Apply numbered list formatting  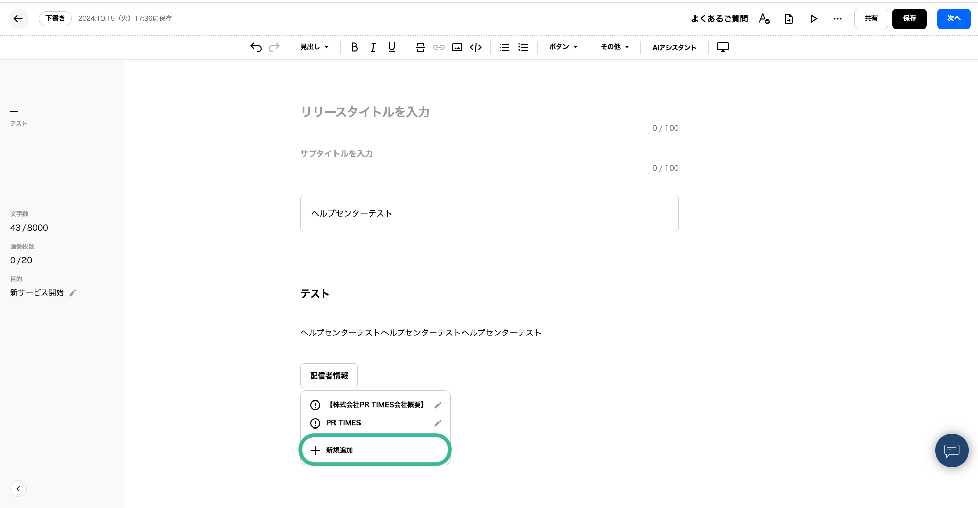(523, 47)
